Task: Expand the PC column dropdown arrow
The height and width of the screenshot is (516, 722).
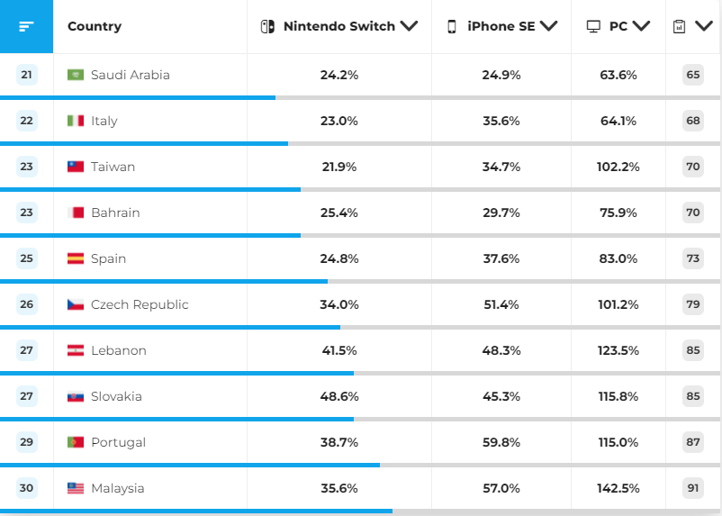Action: (641, 26)
